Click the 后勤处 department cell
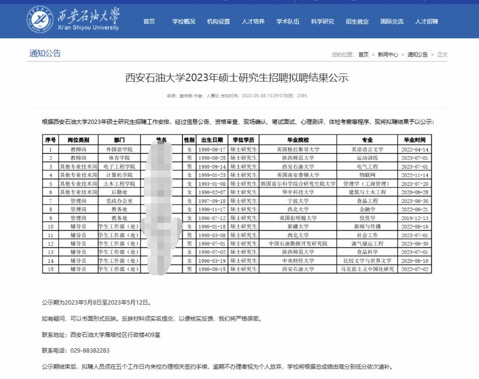This screenshot has height=379, width=479. point(119,192)
